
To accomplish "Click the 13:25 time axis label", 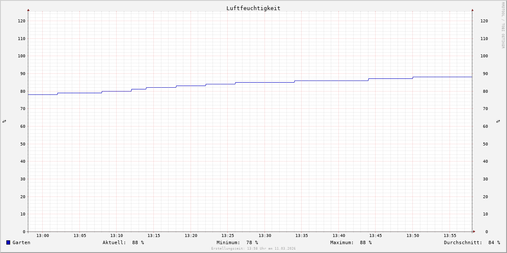I will click(x=228, y=236).
